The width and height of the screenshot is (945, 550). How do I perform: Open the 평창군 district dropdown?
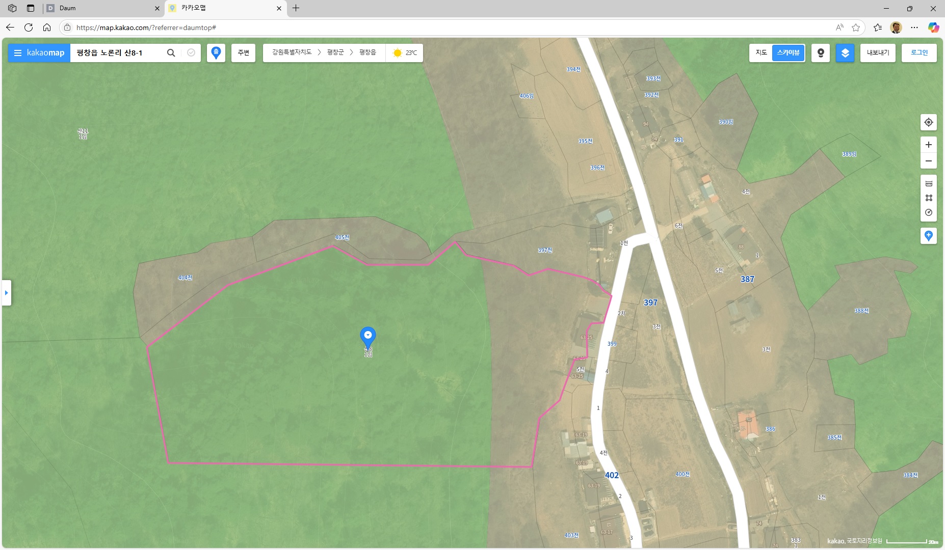tap(335, 52)
